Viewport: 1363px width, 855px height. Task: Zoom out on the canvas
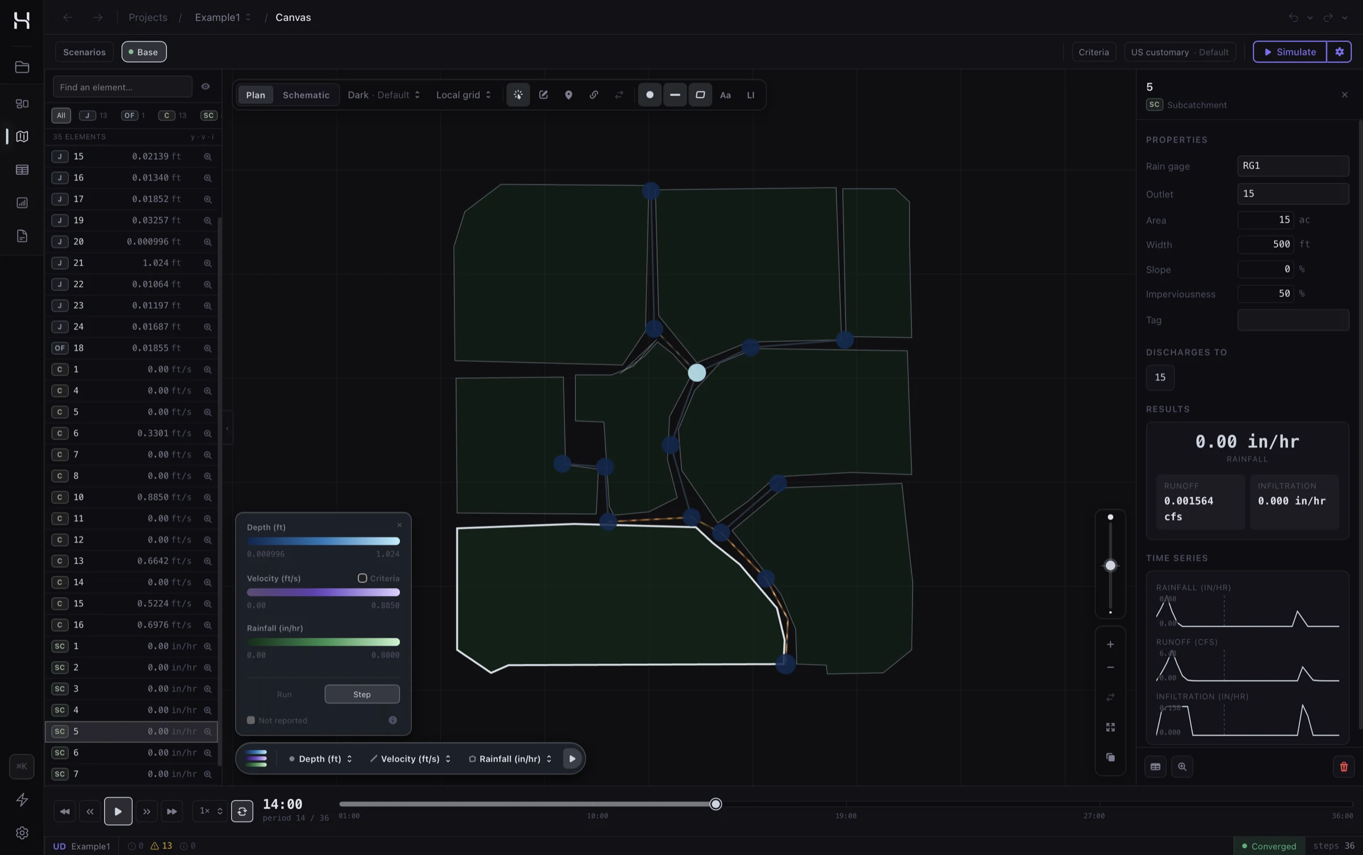[1110, 668]
